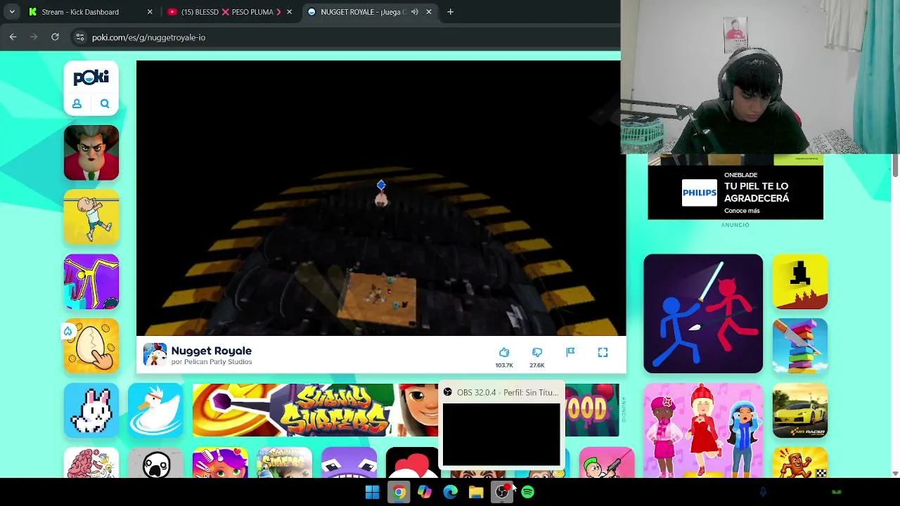This screenshot has width=900, height=506.
Task: Open the knife slicing stack game thumbnail
Action: click(x=800, y=346)
